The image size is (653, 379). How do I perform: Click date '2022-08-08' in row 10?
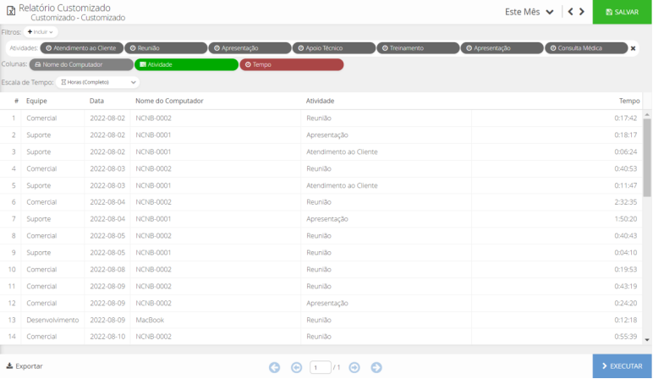[x=107, y=270]
